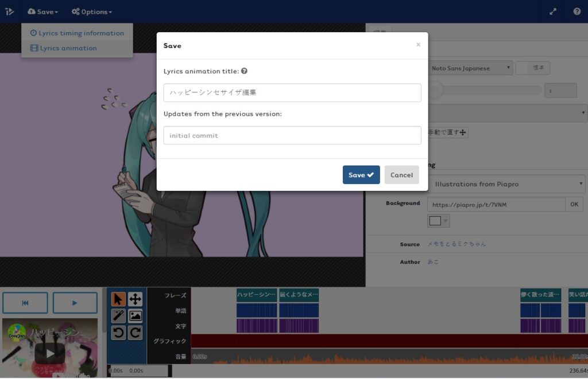The width and height of the screenshot is (588, 379).
Task: Click the redo arrow icon
Action: [x=136, y=333]
